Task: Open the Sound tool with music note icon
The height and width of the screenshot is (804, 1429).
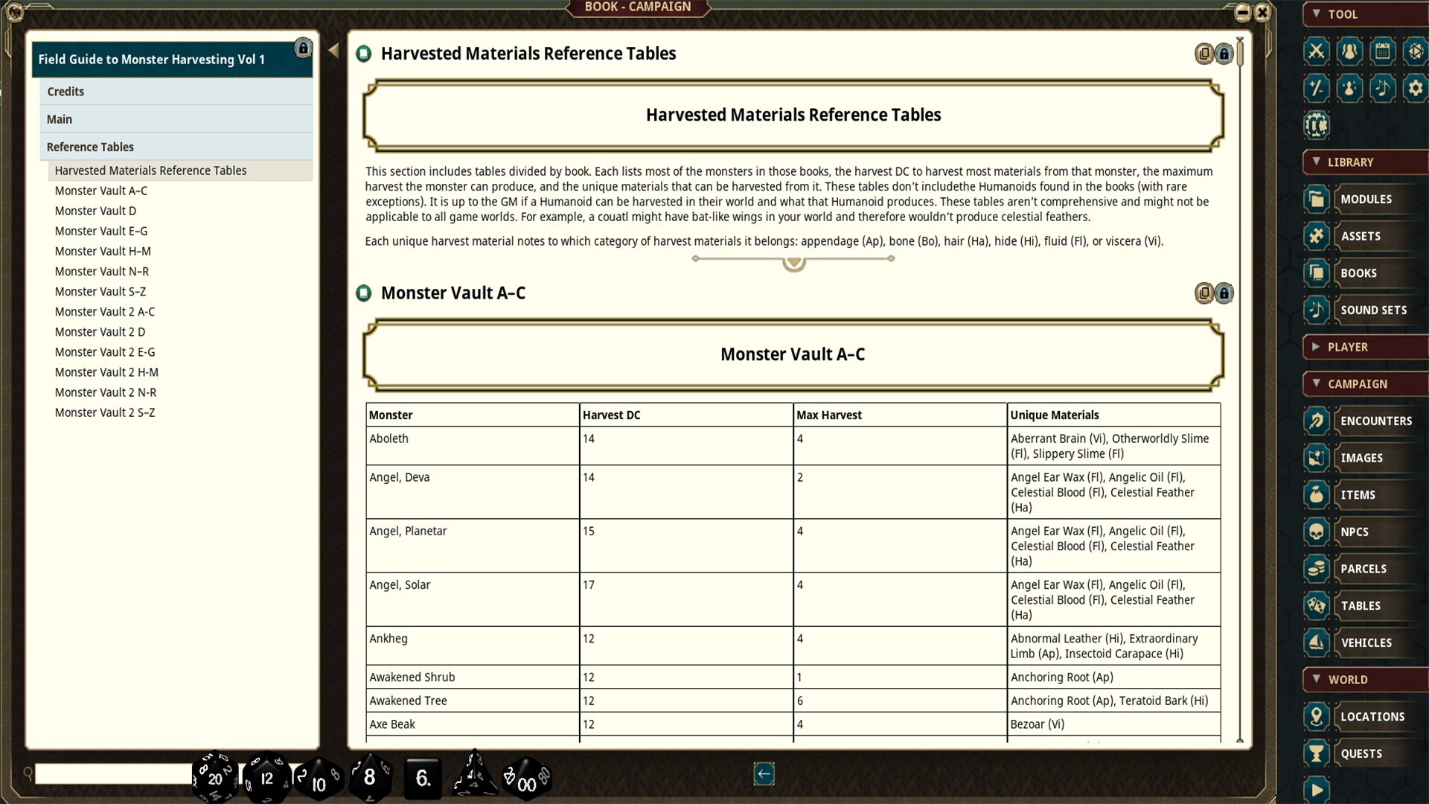Action: [x=1384, y=88]
